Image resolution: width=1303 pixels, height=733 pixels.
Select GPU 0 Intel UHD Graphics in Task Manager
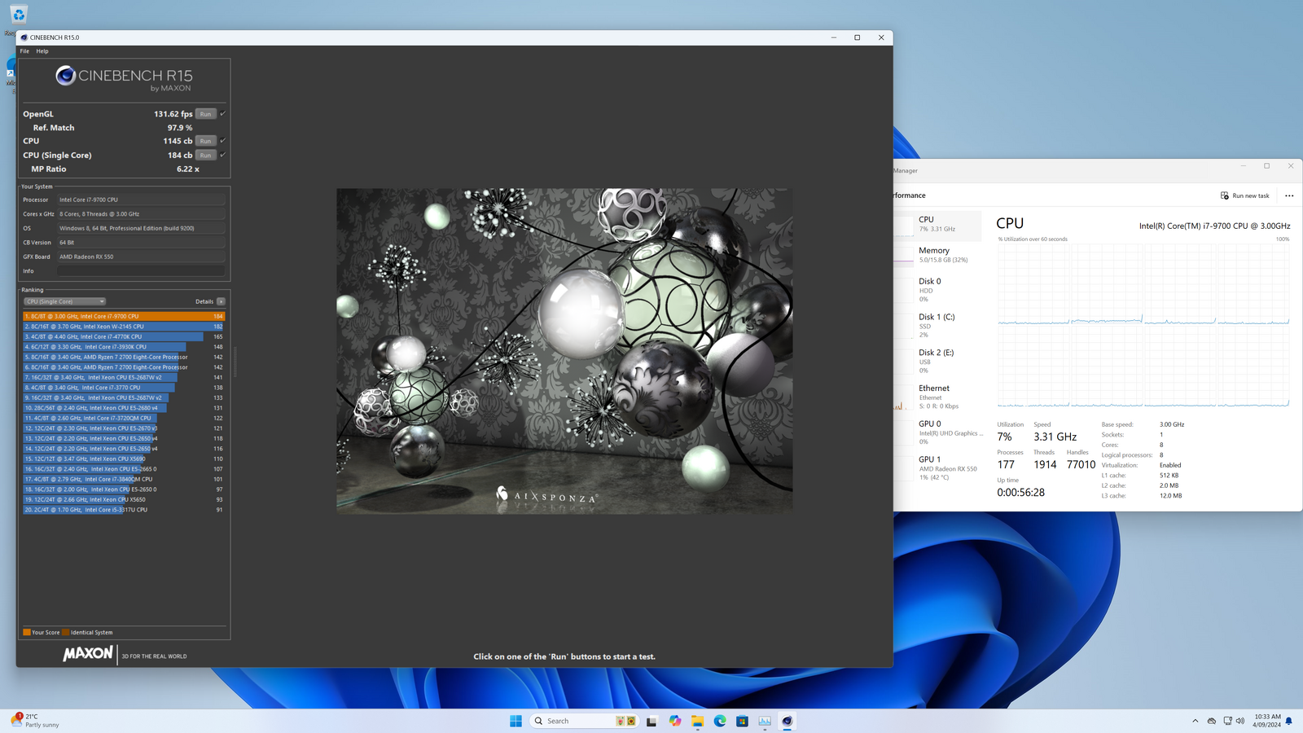click(x=937, y=432)
